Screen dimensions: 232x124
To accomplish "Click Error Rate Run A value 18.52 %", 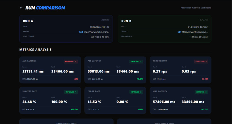I will pyautogui.click(x=94, y=102).
